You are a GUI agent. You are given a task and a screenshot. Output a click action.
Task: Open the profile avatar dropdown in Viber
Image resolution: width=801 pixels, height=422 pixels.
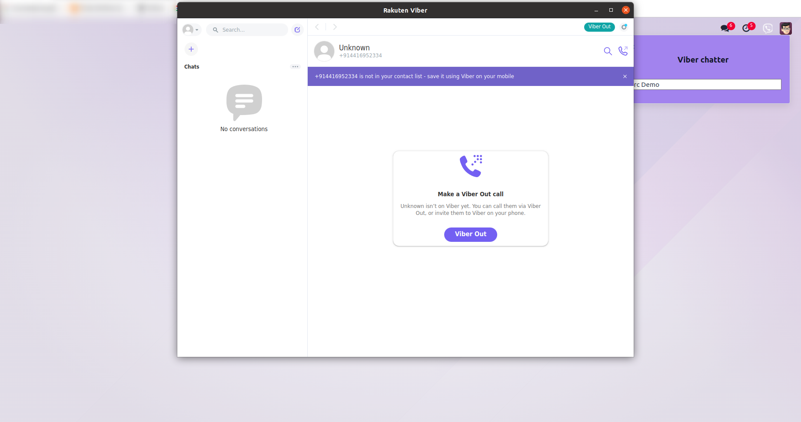point(191,30)
